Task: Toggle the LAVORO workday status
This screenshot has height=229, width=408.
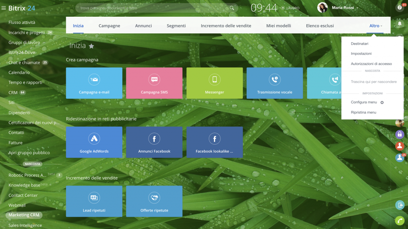Action: (290, 8)
